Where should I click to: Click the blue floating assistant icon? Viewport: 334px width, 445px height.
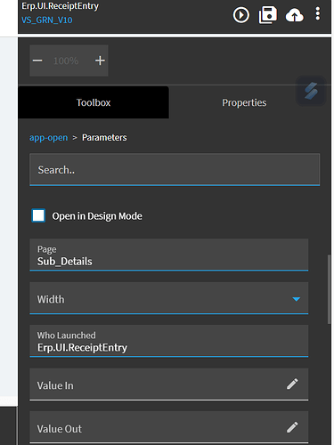pos(311,91)
